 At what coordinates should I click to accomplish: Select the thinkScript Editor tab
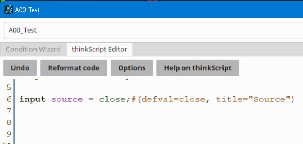(99, 49)
